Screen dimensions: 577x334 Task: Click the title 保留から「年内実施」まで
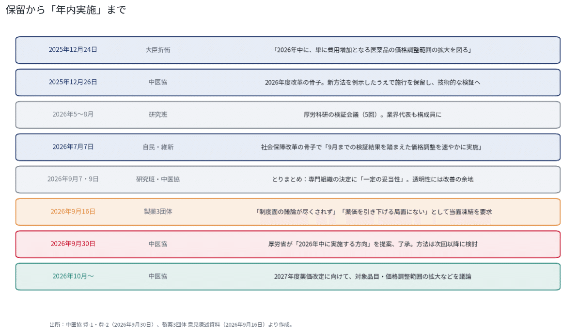65,10
